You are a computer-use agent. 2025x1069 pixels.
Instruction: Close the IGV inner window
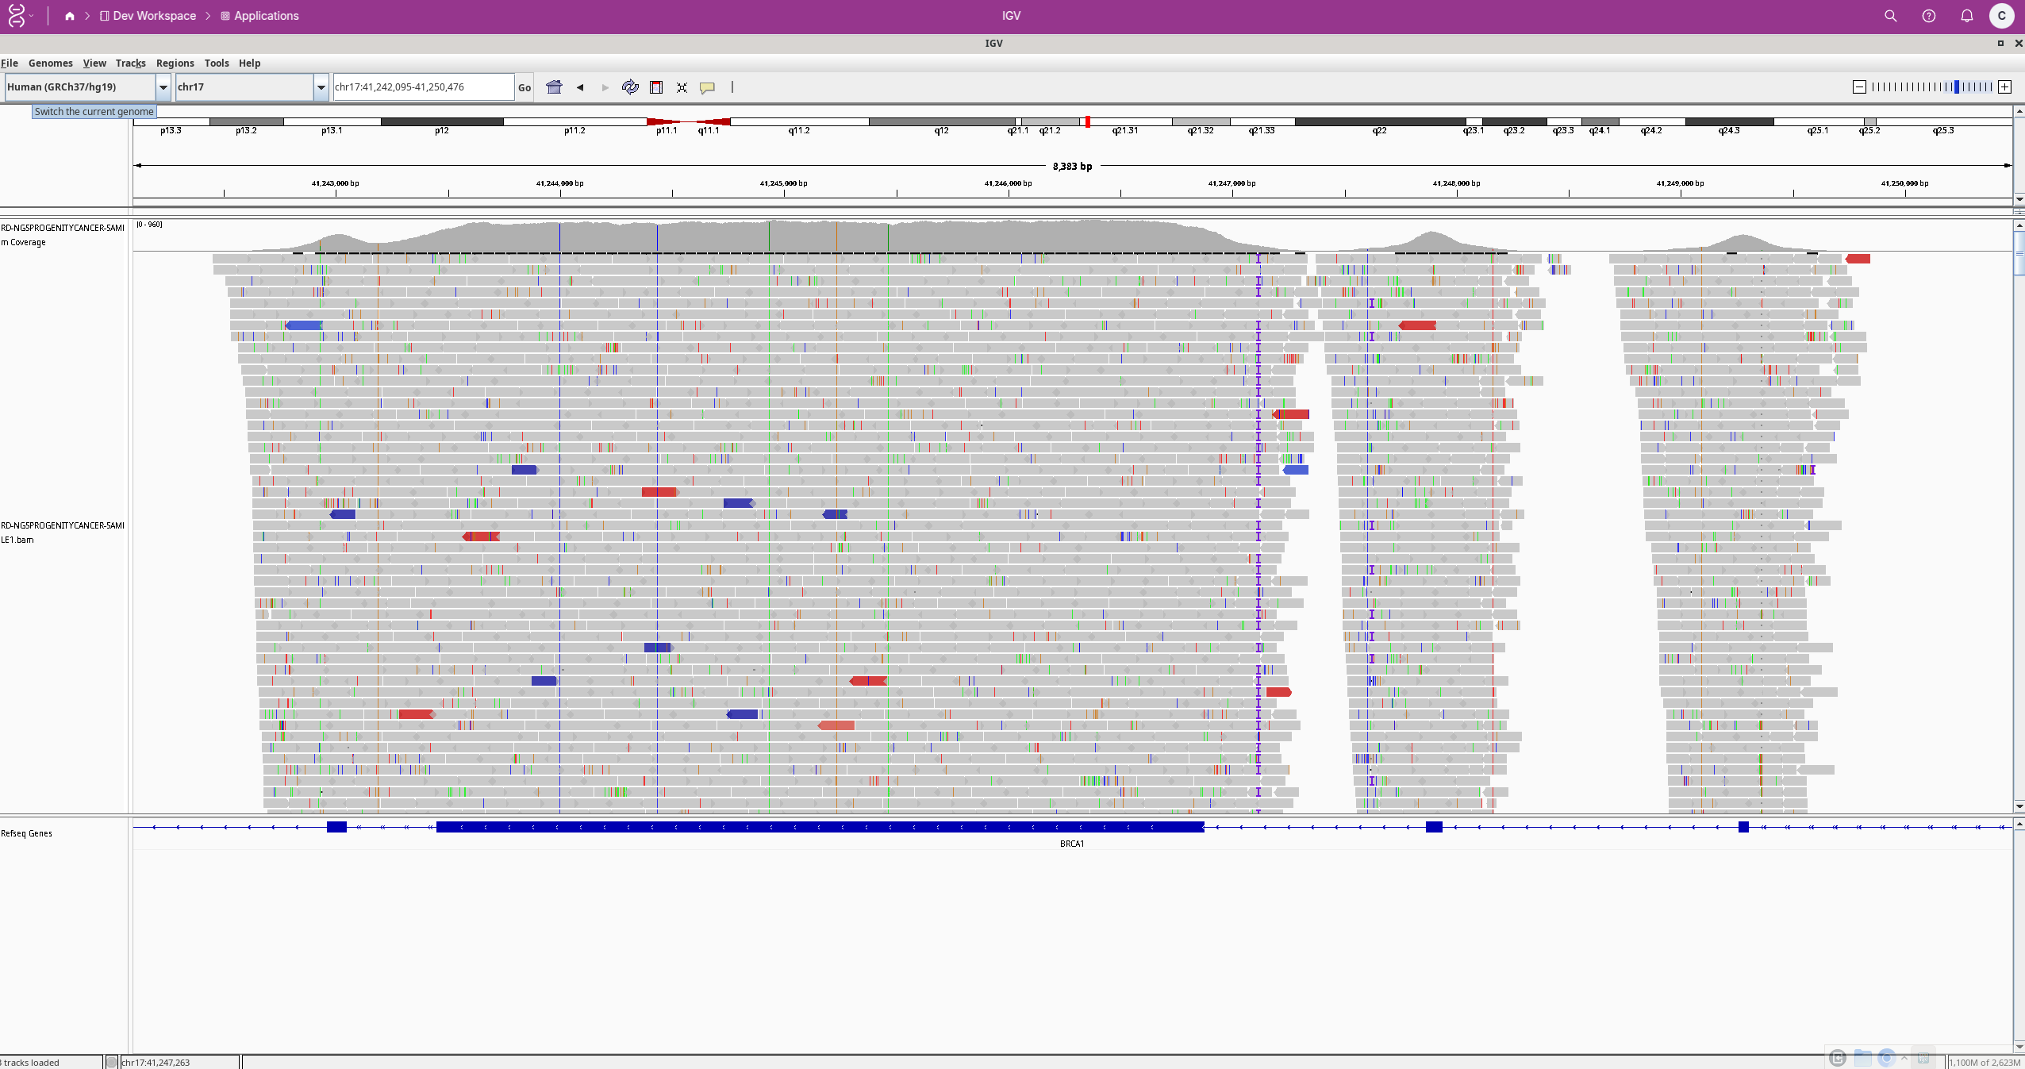pos(2019,44)
